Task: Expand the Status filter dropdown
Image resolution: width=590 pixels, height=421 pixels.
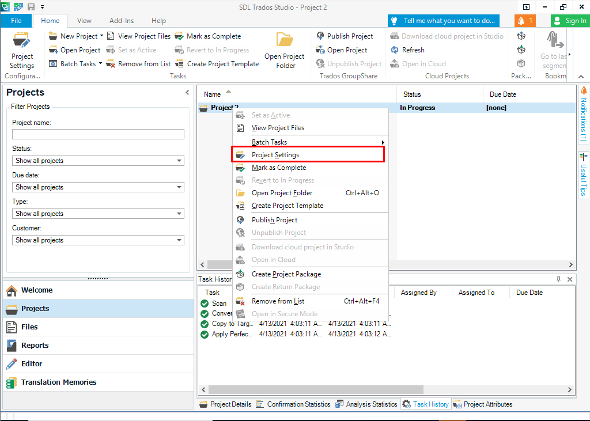Action: (x=179, y=161)
